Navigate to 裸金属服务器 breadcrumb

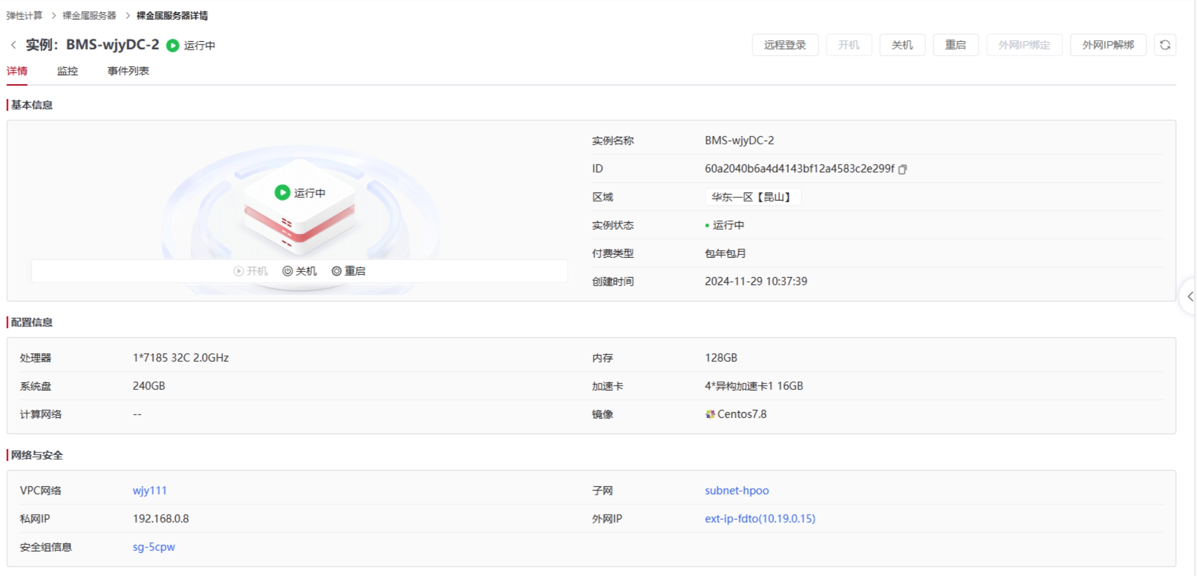(89, 16)
